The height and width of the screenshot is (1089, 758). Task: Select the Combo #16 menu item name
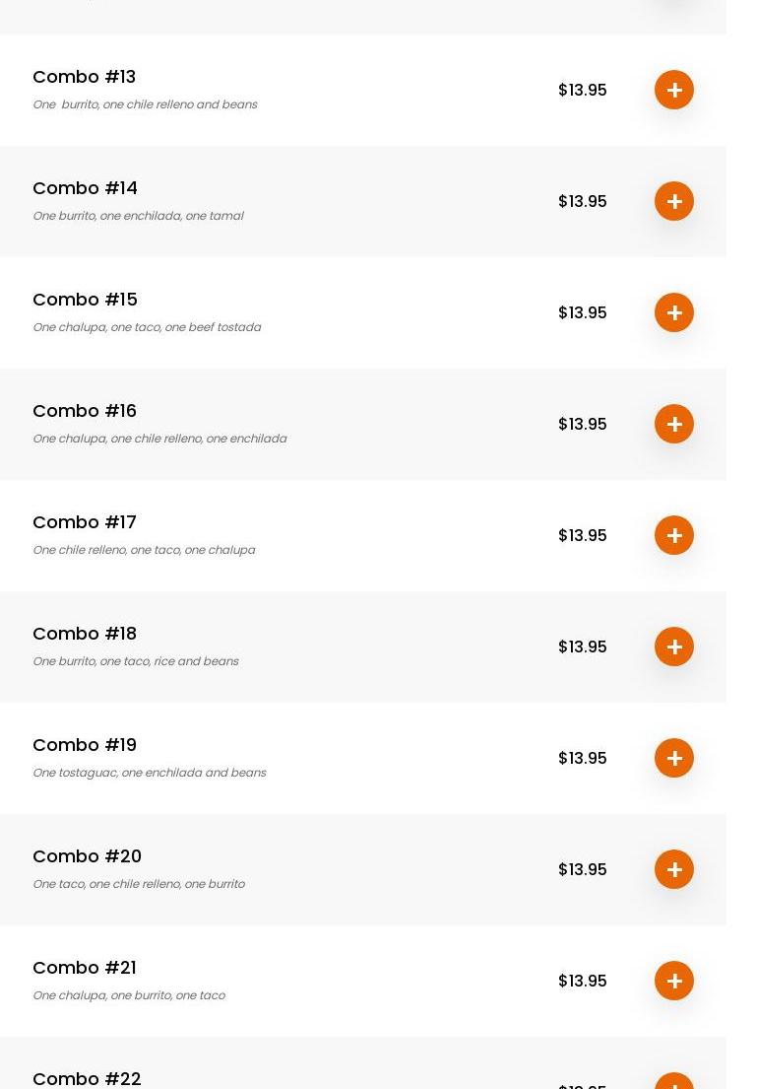[85, 411]
